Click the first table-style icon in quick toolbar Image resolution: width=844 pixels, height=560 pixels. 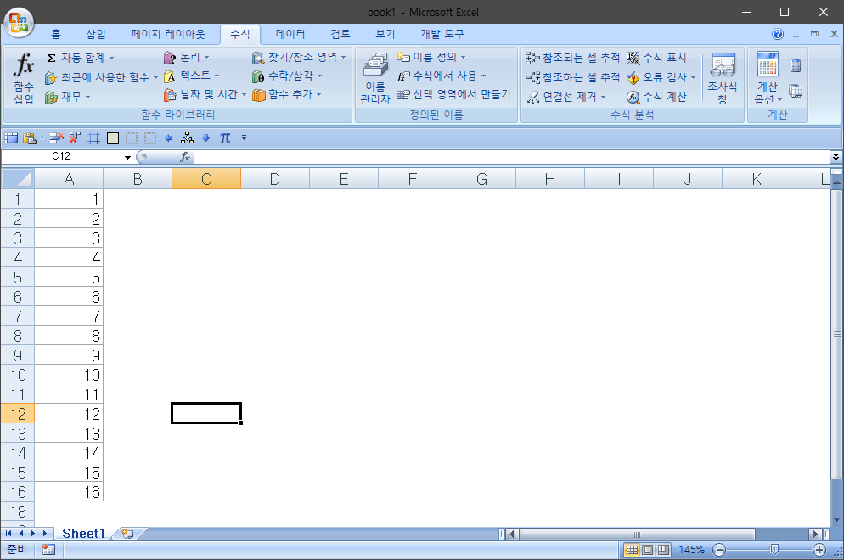pyautogui.click(x=11, y=138)
